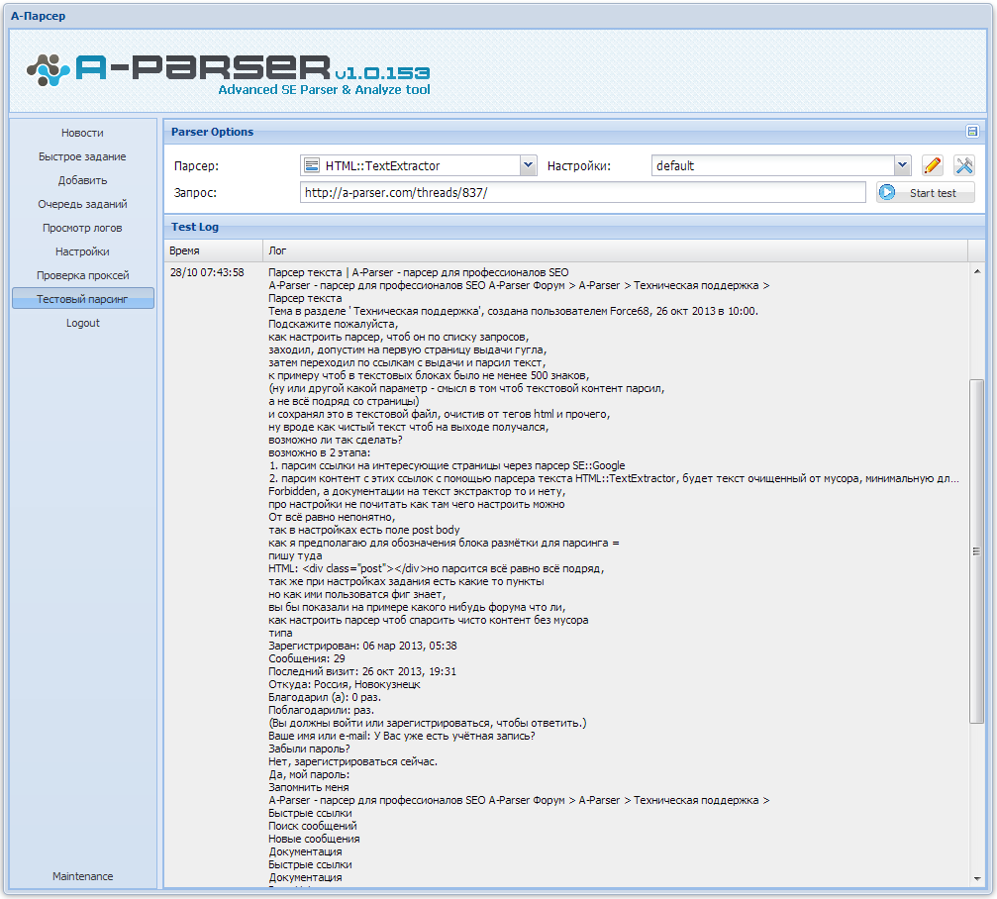Expand the Настройки preset dropdown arrow
997x899 pixels.
coord(903,166)
